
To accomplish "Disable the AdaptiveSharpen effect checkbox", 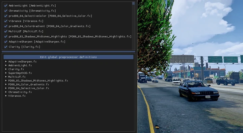I will point(6,42).
